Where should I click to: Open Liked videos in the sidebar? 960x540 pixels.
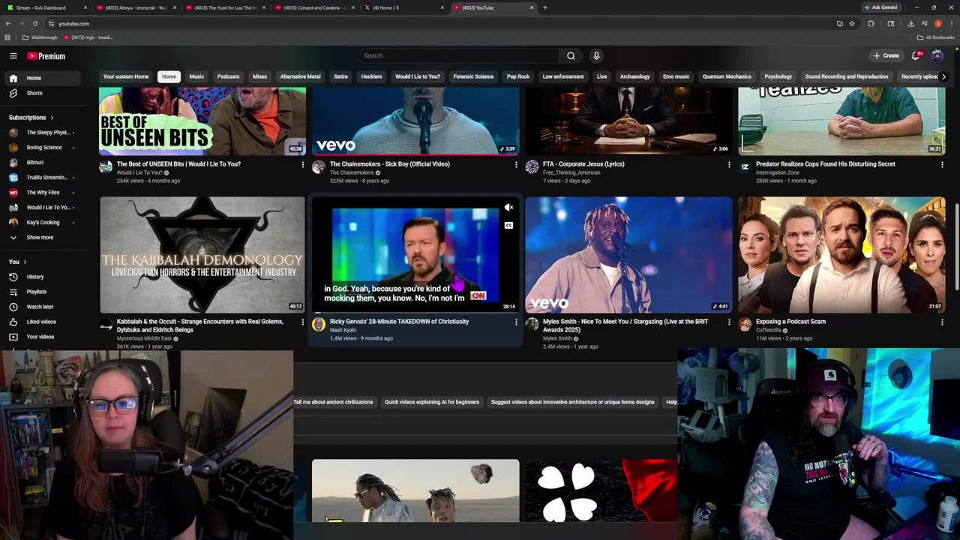[x=41, y=322]
